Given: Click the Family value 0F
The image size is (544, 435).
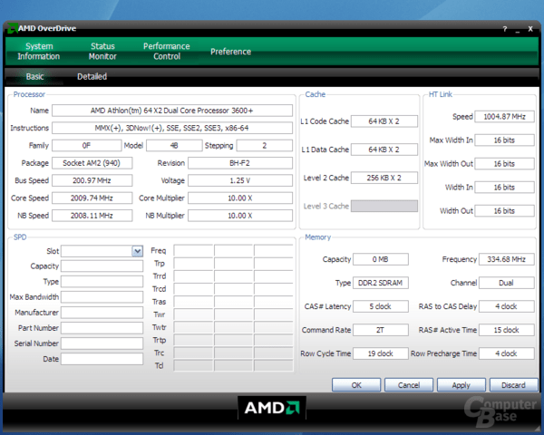Looking at the screenshot, I should point(87,145).
